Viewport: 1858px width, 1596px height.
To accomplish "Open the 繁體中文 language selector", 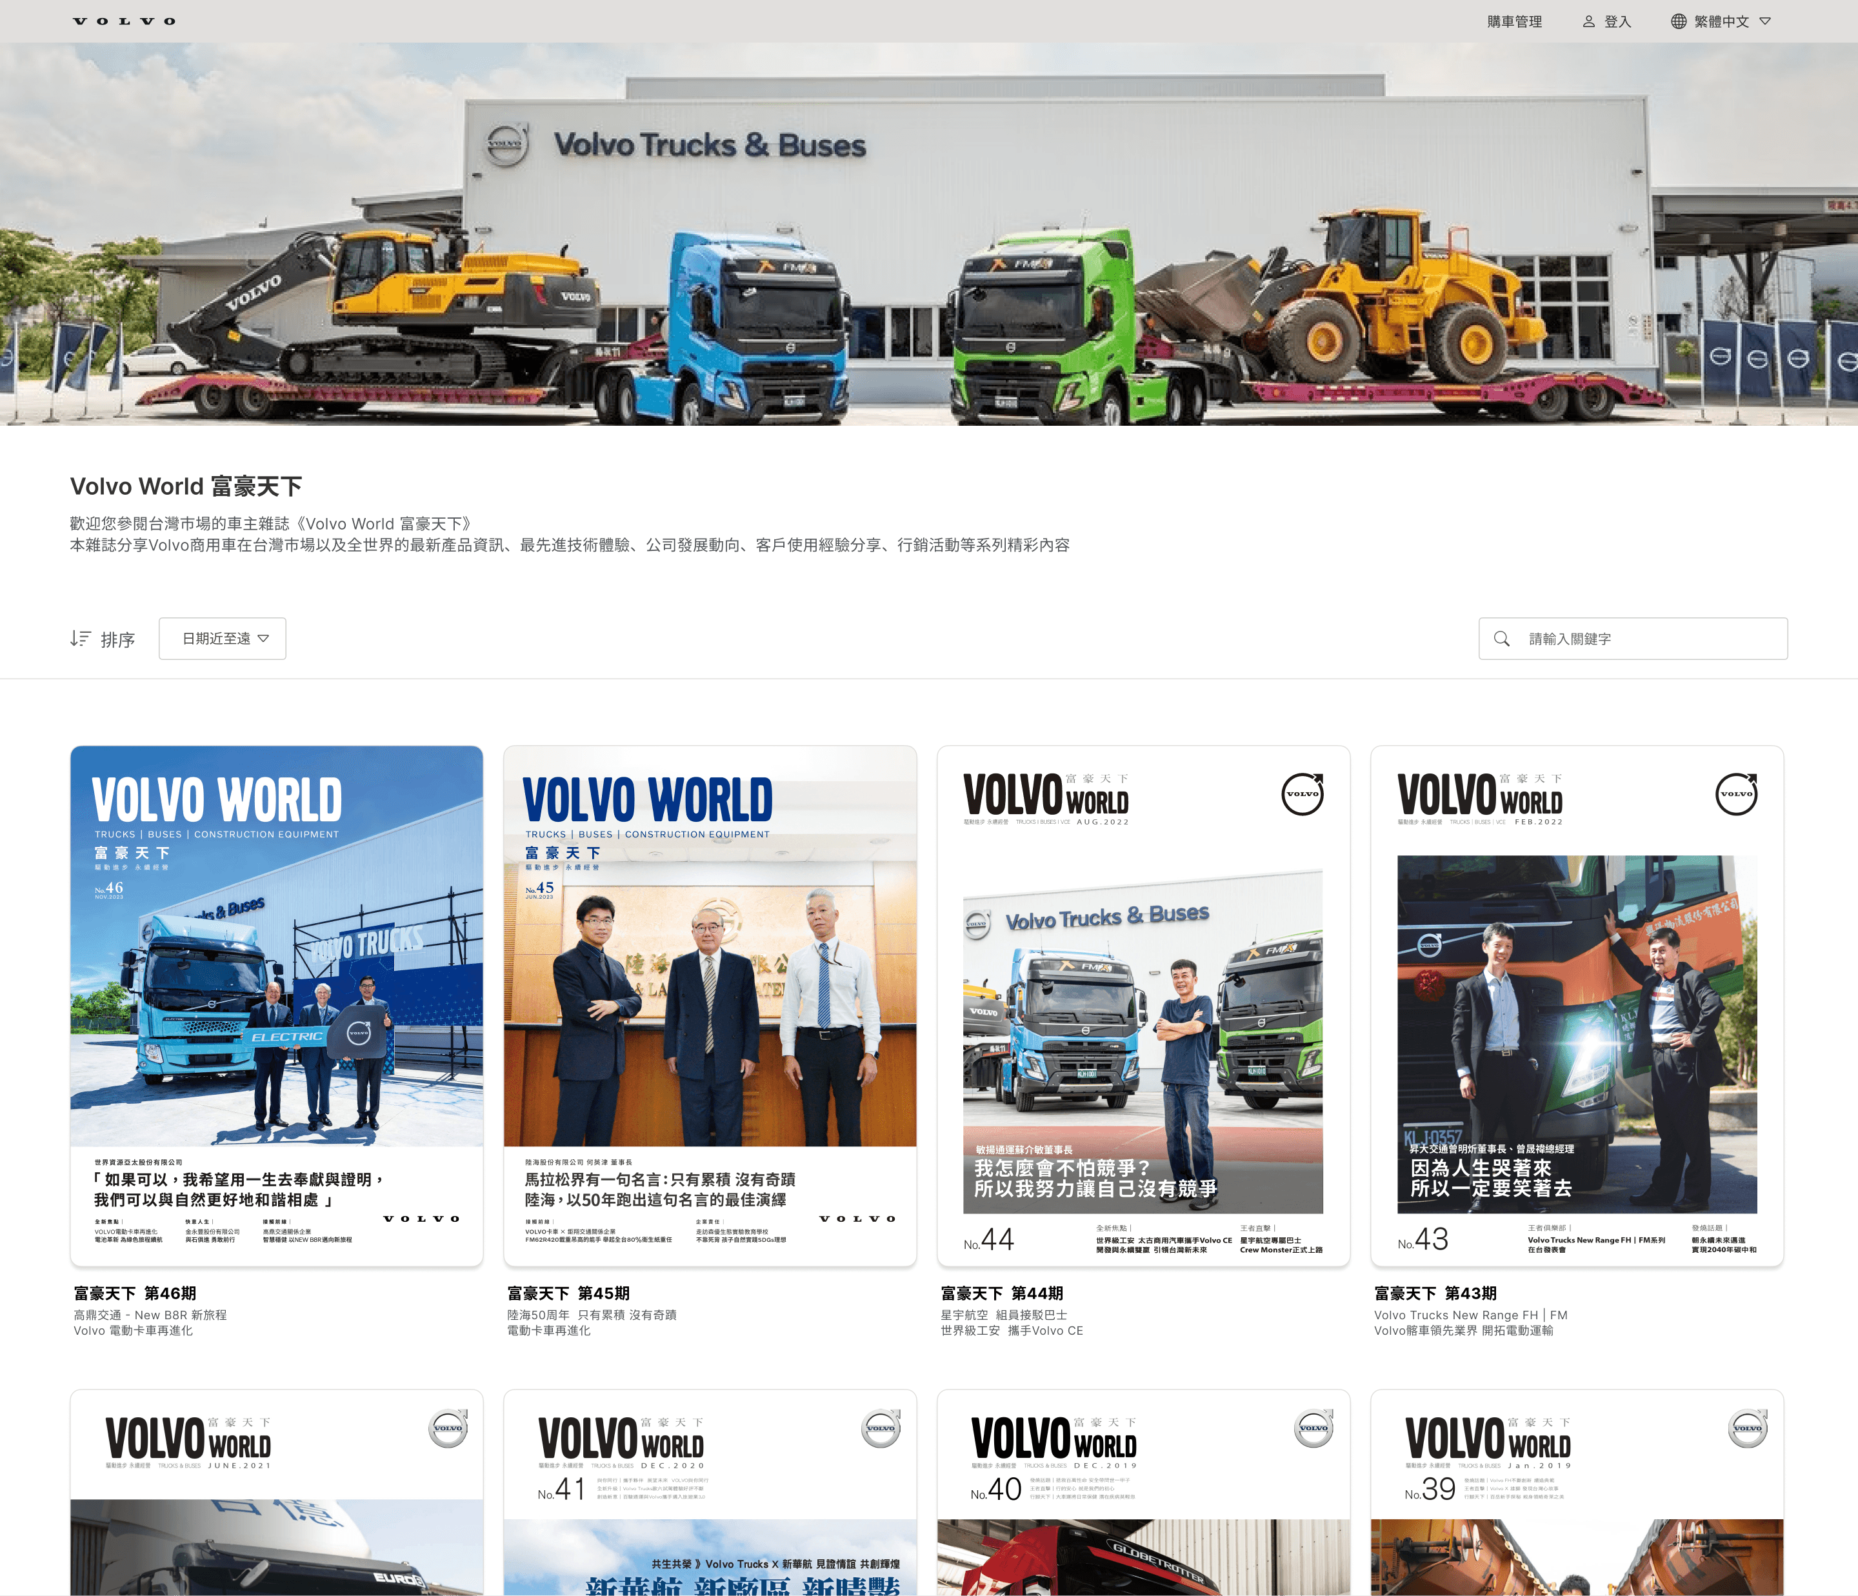I will tap(1721, 21).
